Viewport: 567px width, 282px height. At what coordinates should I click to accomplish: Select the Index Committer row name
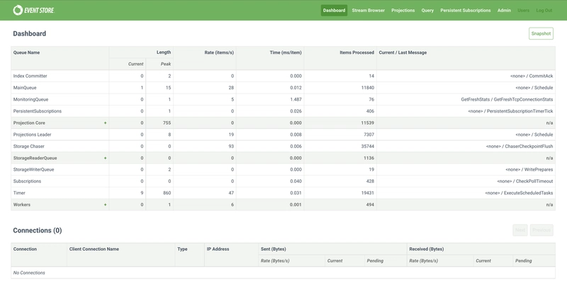tap(30, 76)
